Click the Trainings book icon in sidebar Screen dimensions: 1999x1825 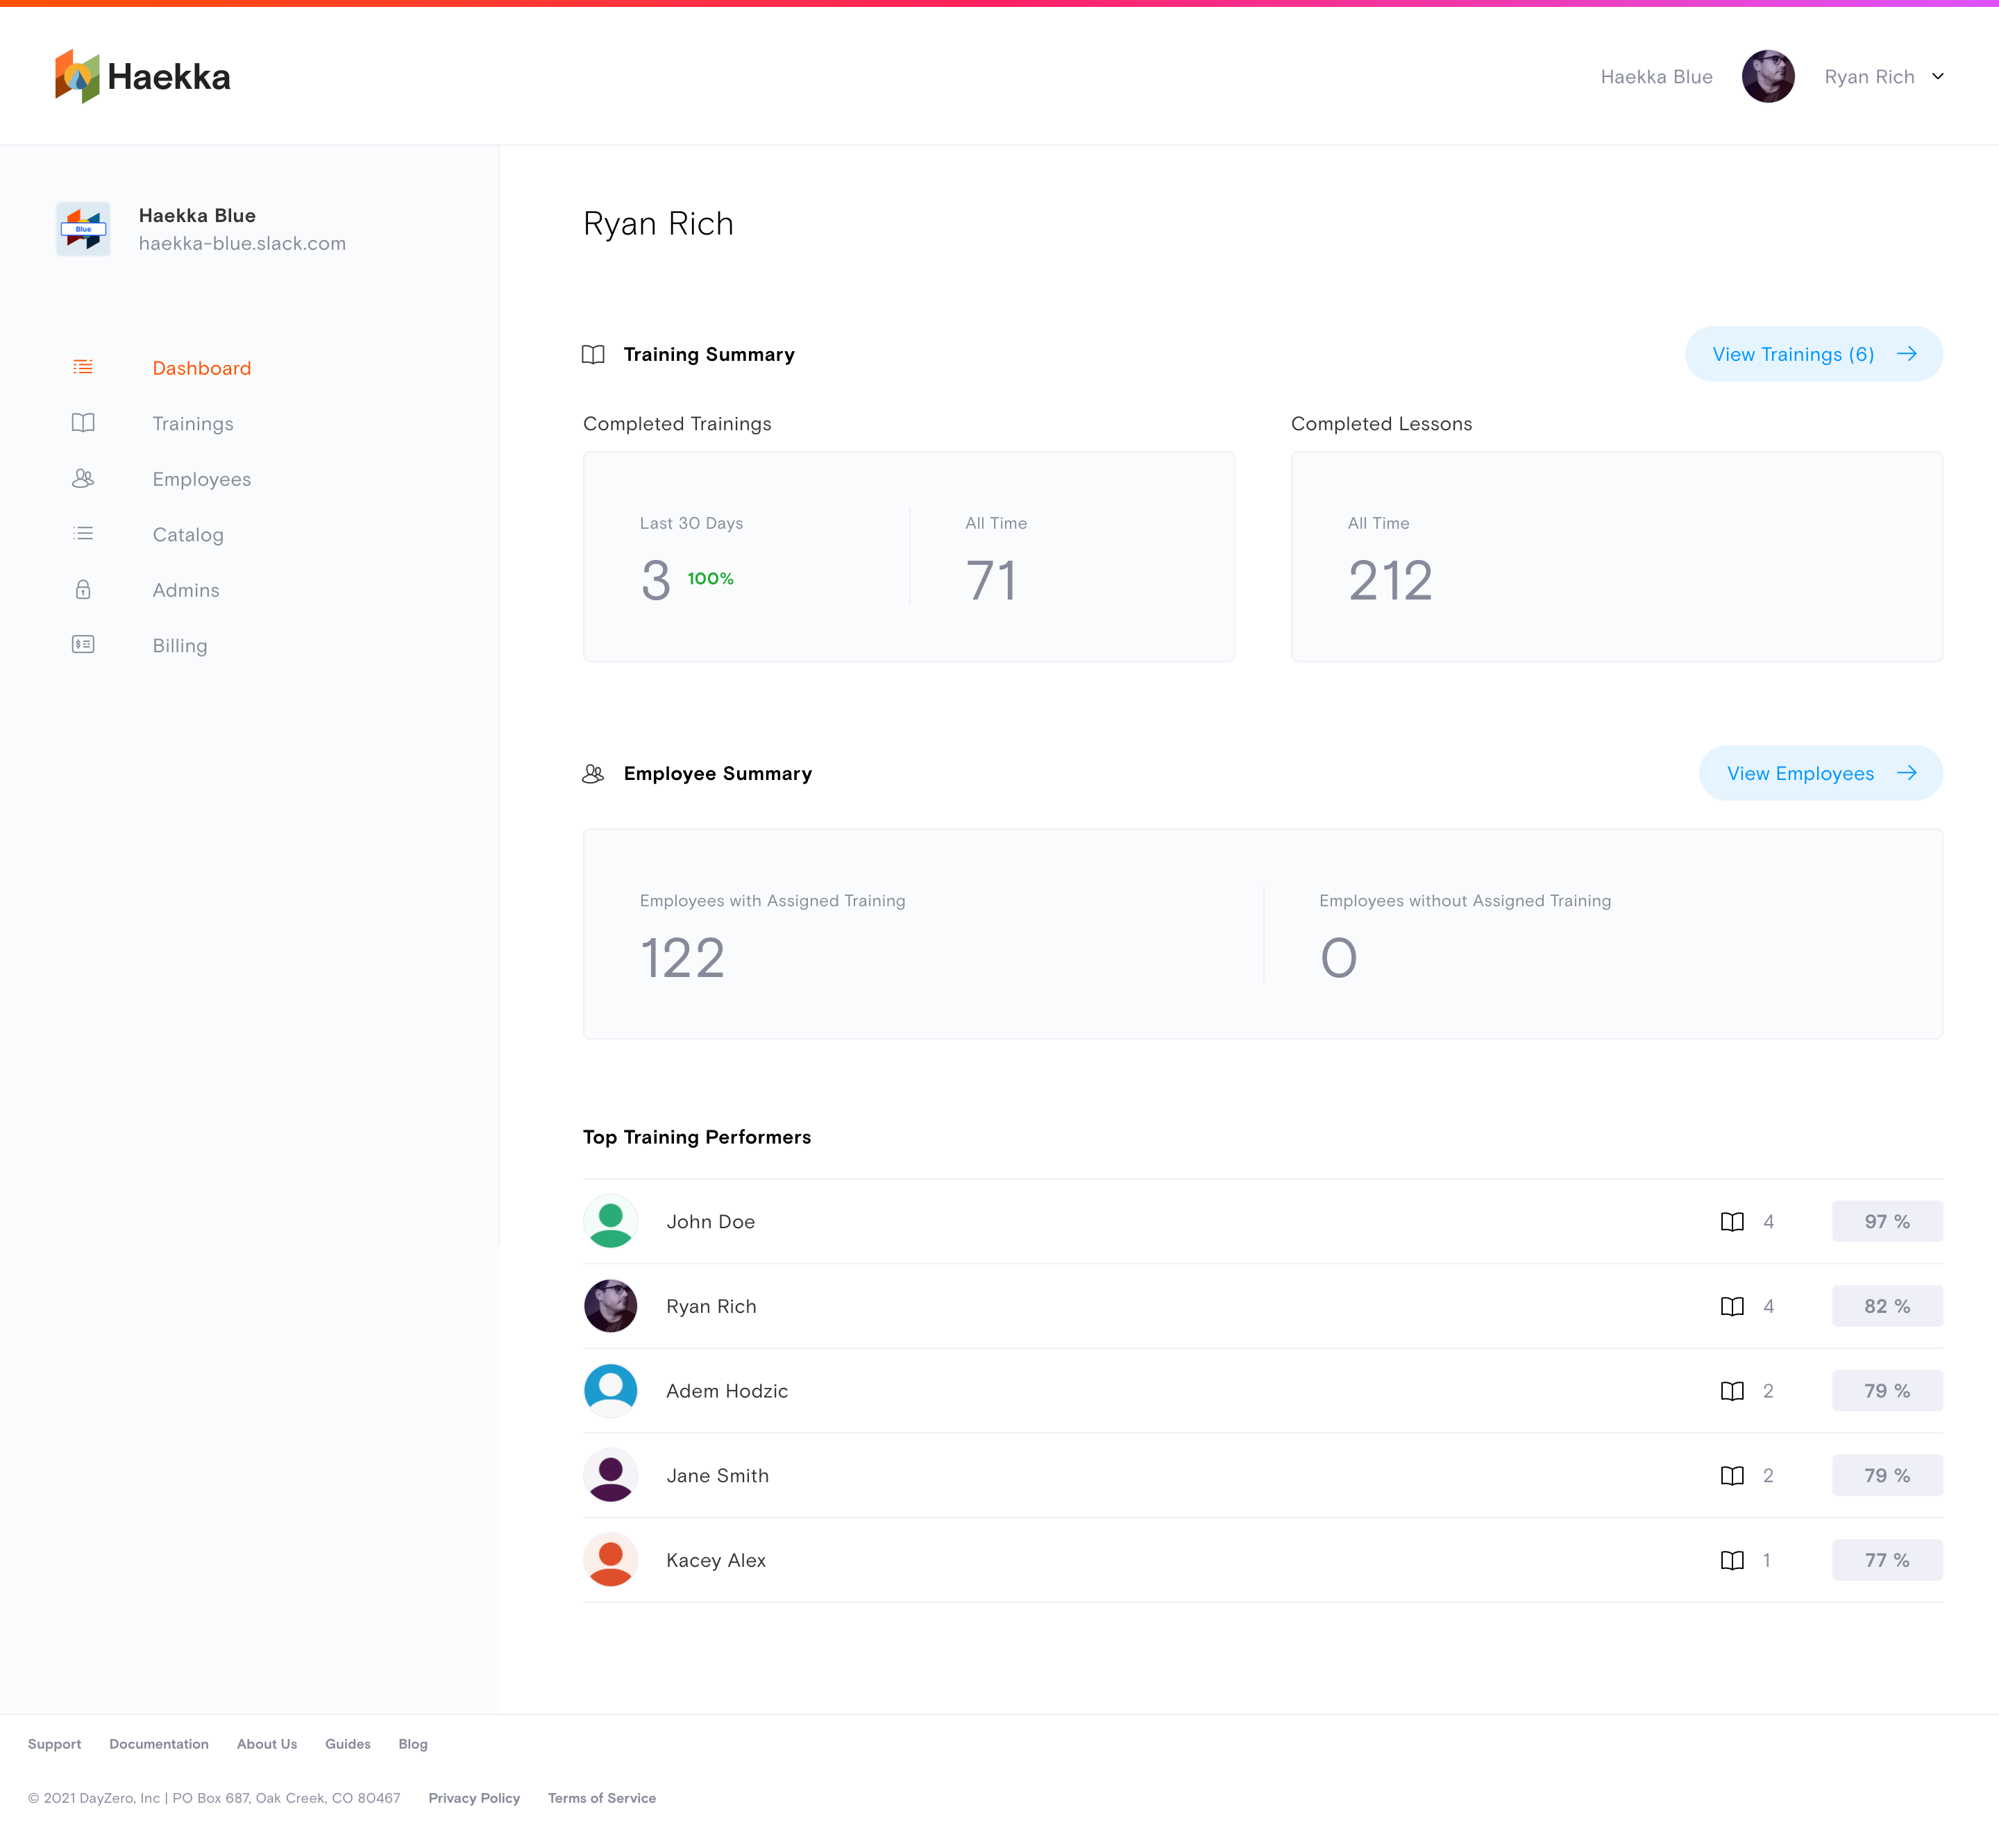pos(83,423)
